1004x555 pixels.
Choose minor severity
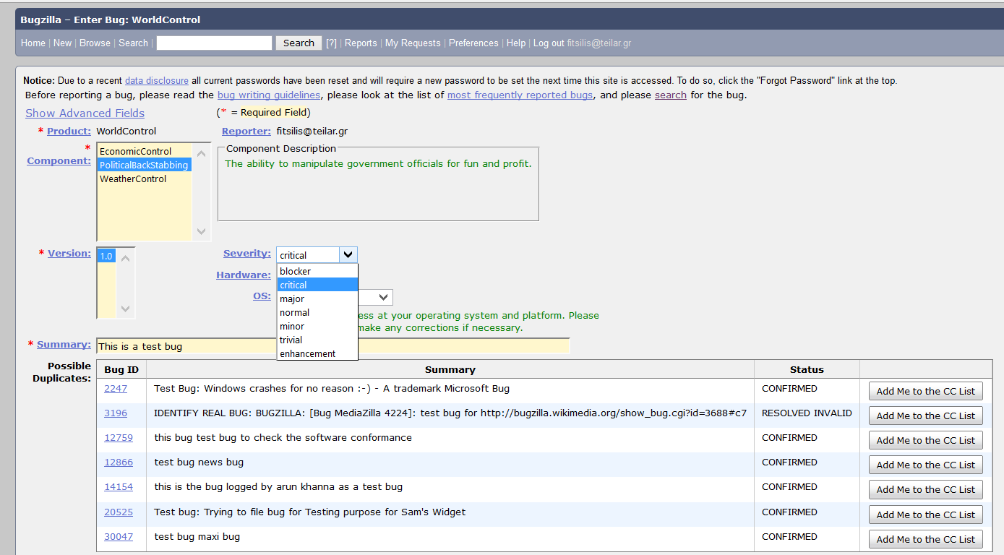[x=317, y=327]
